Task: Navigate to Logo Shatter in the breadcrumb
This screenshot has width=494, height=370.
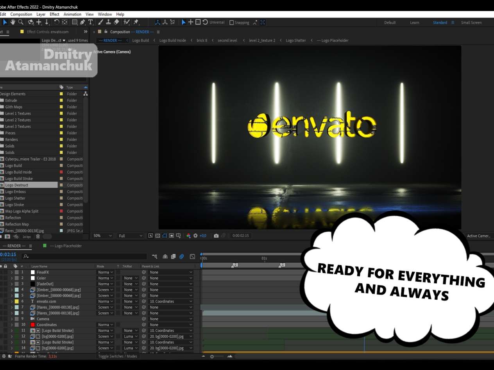Action: 296,40
